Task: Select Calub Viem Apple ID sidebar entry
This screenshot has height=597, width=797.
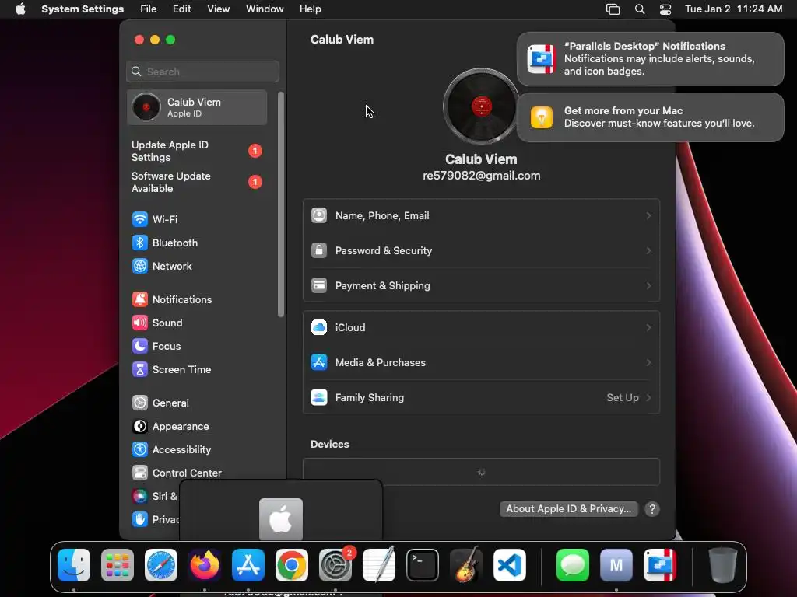Action: pos(197,107)
